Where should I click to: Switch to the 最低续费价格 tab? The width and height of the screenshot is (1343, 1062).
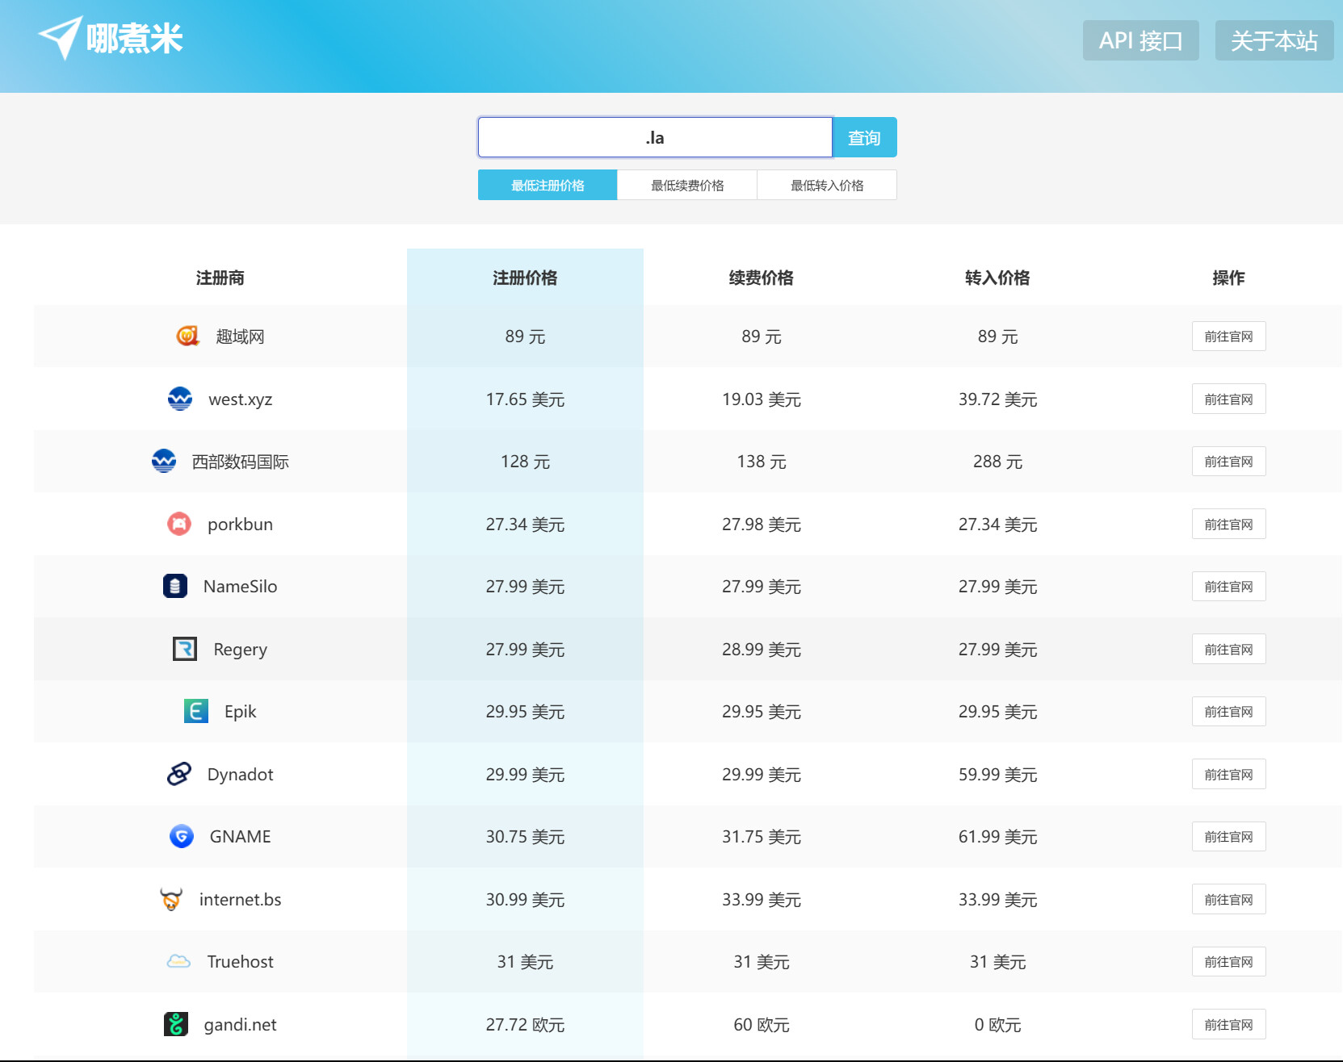pyautogui.click(x=687, y=185)
